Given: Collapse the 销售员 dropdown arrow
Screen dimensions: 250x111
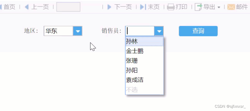Looking at the screenshot, I should click(x=159, y=31).
